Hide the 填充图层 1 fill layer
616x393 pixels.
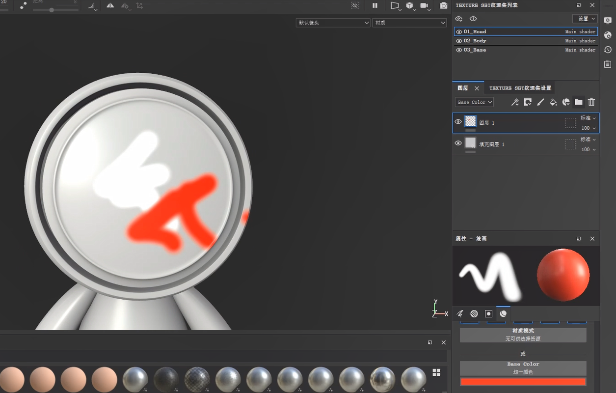pos(458,143)
